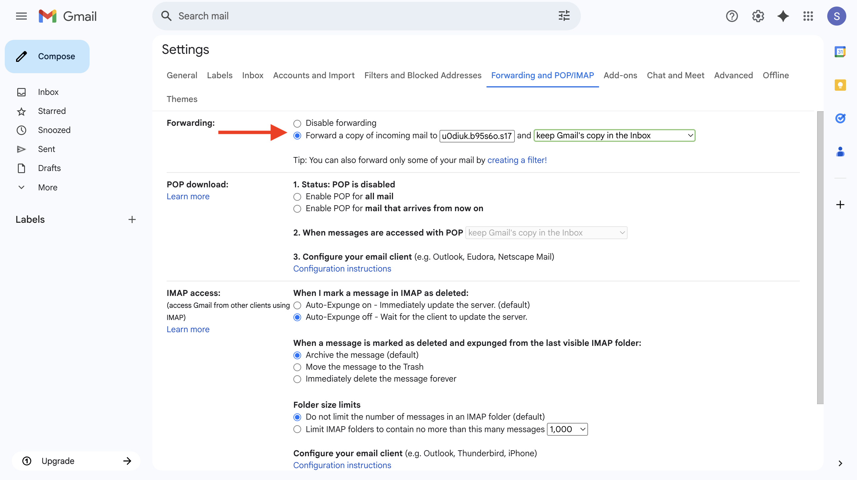
Task: Open Google Calendar side panel icon
Action: (x=840, y=51)
